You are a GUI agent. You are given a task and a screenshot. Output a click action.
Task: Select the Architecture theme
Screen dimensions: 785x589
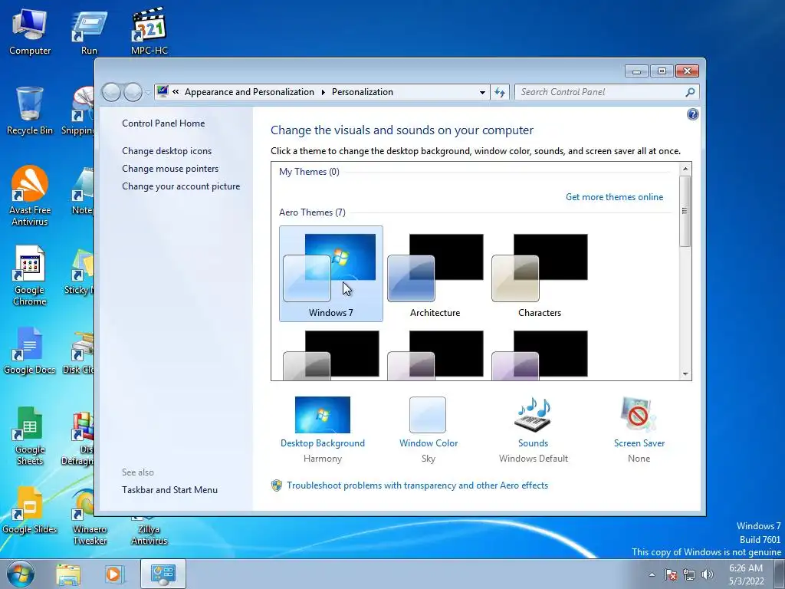[435, 274]
